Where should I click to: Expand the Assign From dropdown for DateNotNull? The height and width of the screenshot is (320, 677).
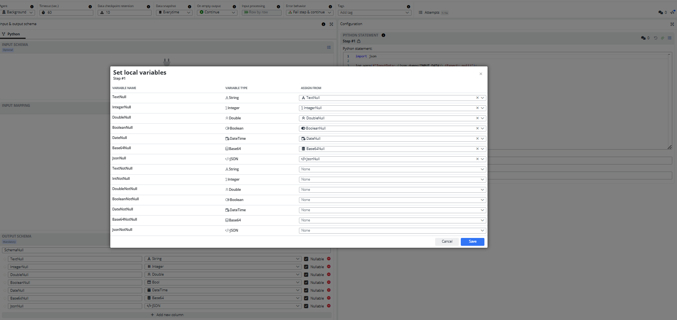click(392, 210)
